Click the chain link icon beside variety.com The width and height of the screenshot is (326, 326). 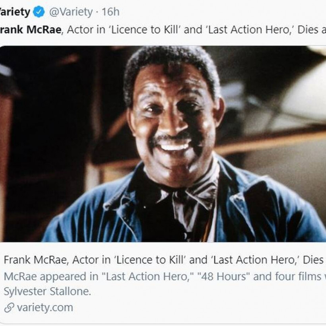9,308
